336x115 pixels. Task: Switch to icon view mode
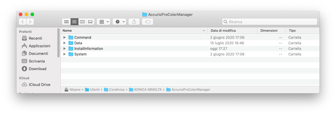(66, 22)
